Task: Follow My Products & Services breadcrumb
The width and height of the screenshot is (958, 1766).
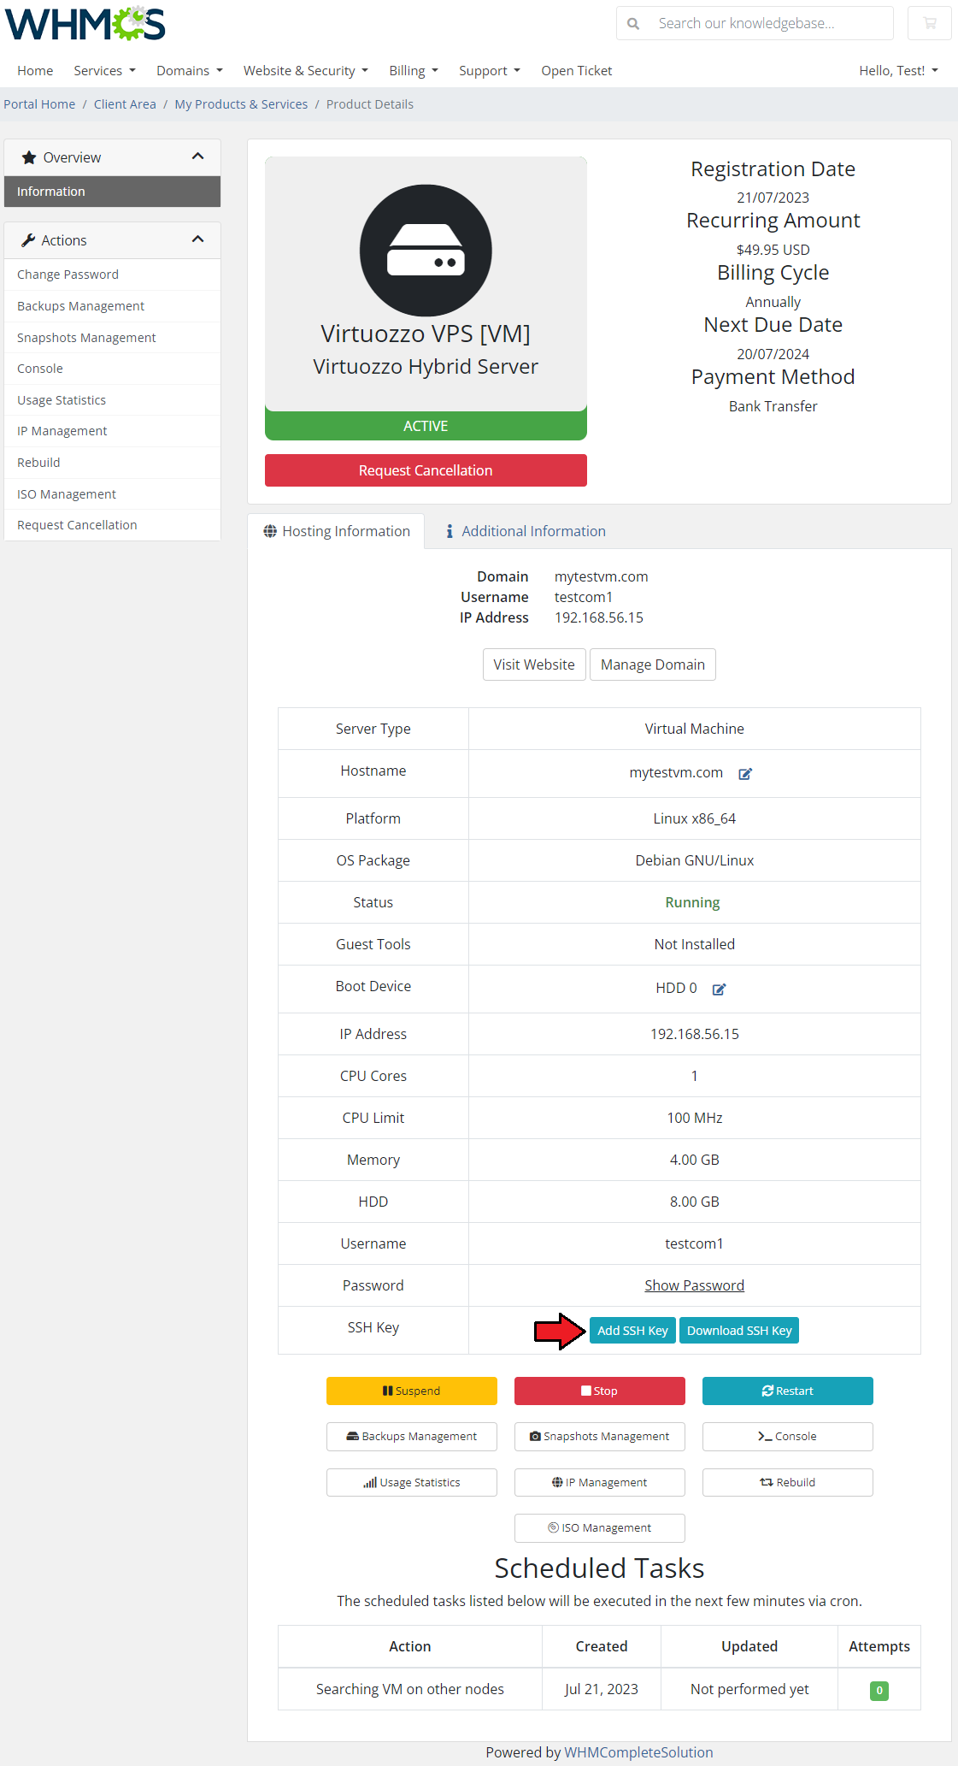Action: coord(241,104)
